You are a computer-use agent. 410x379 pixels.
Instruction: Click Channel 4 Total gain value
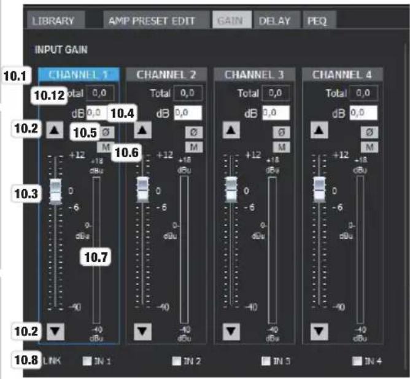click(x=364, y=93)
